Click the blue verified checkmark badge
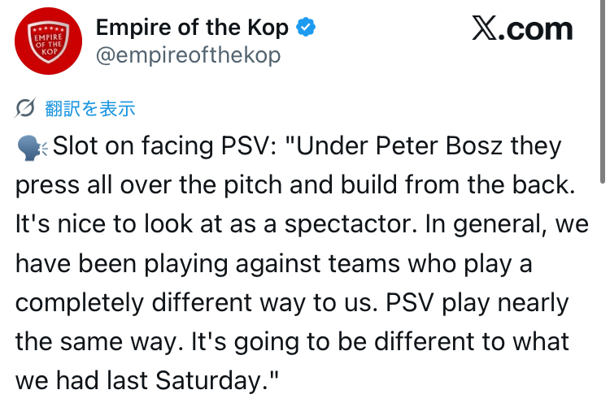The image size is (610, 403). (x=307, y=28)
